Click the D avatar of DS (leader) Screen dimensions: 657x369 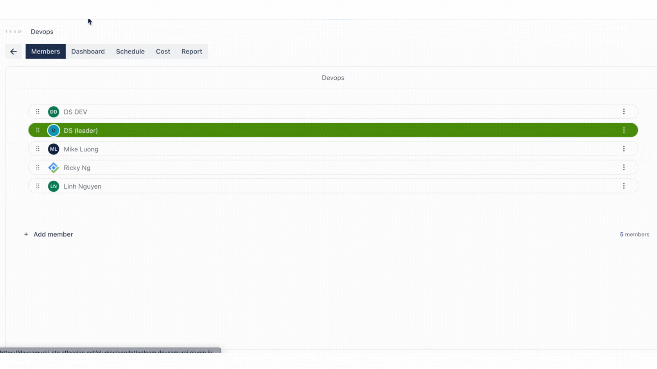point(54,130)
